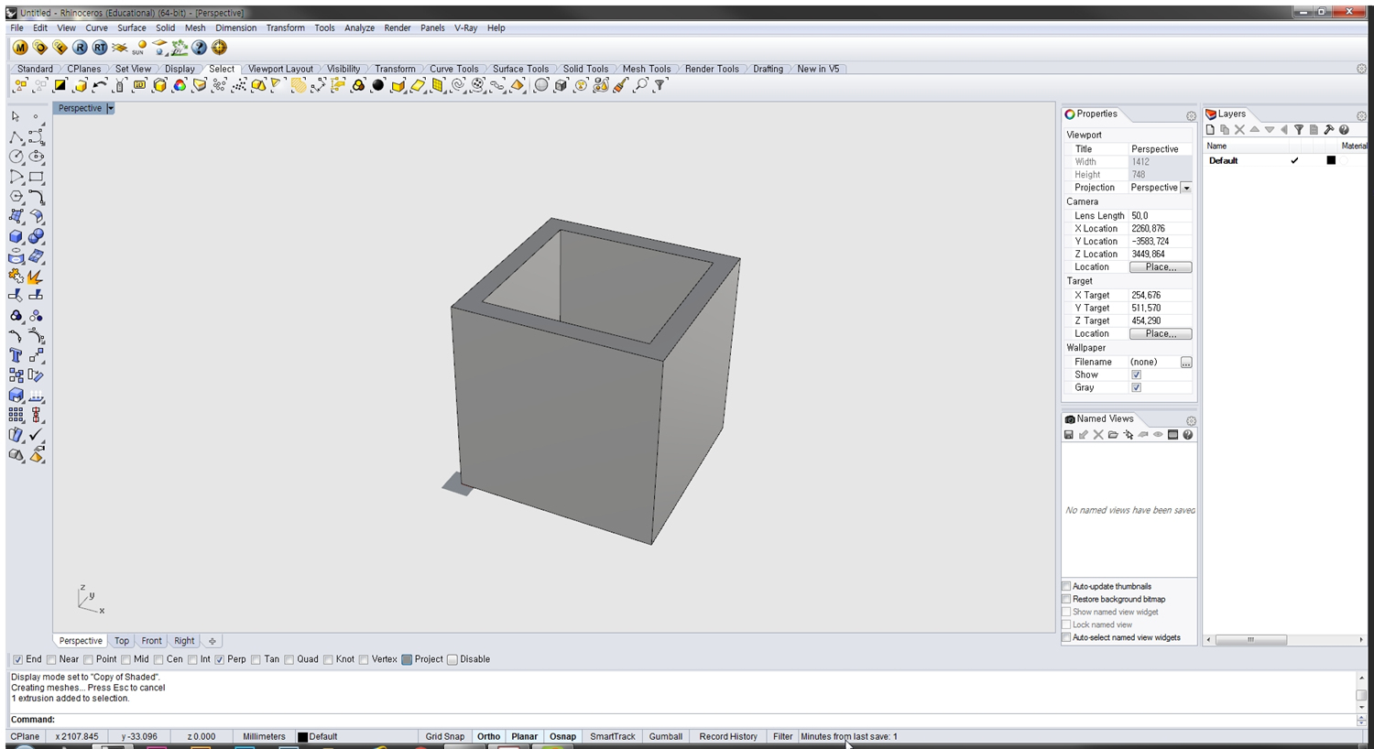1374x749 pixels.
Task: Click Target Location Place button
Action: coord(1161,334)
